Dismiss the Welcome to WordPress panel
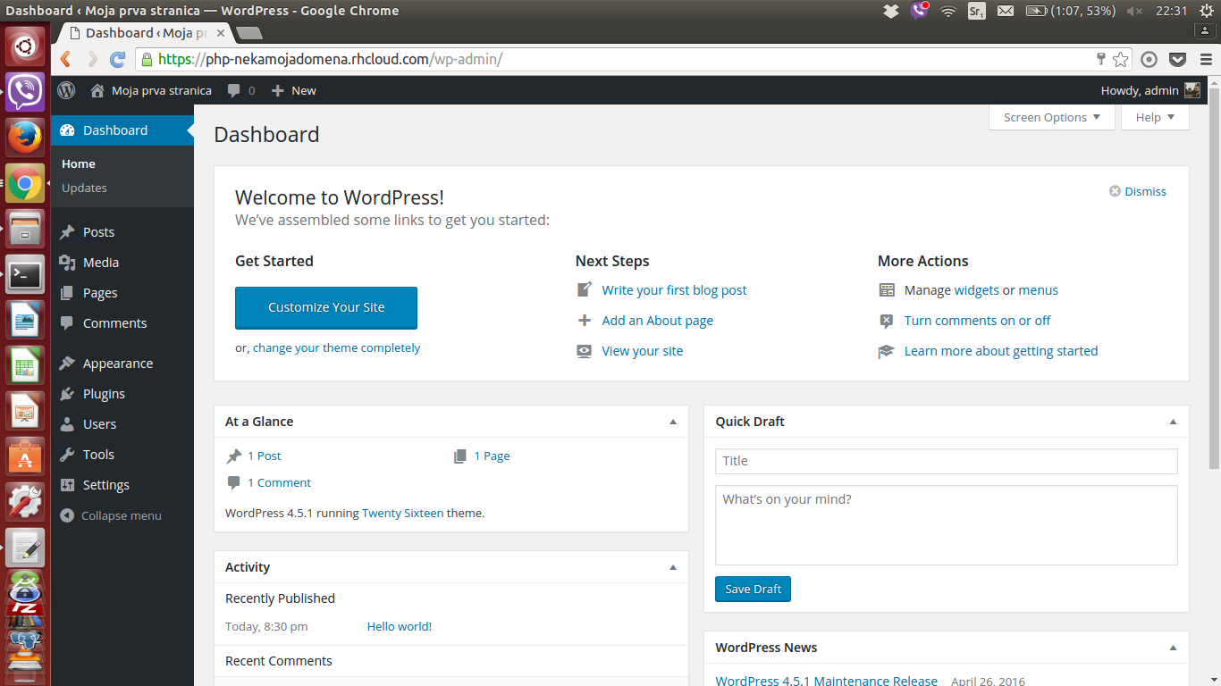This screenshot has height=686, width=1221. point(1138,191)
